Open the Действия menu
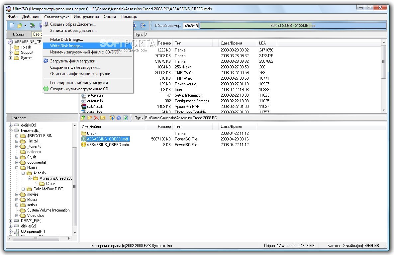The width and height of the screenshot is (394, 255). coord(31,17)
